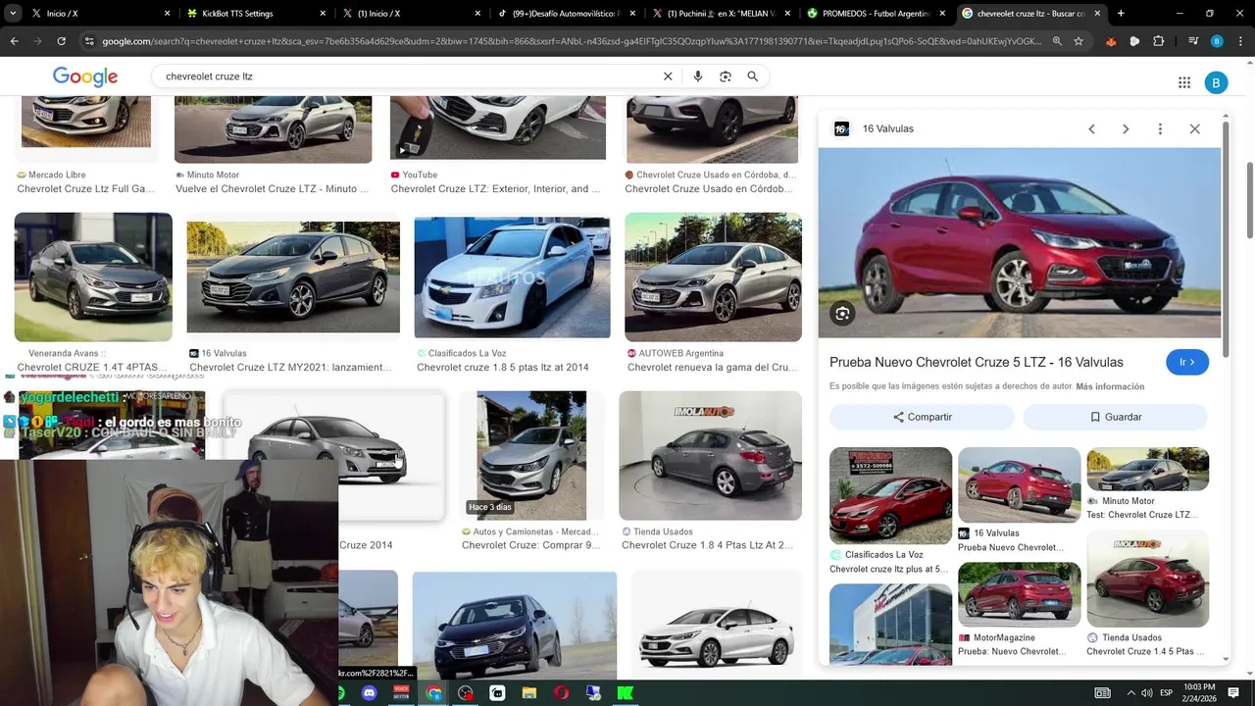Open the Minuto Motor result title

pos(272,189)
